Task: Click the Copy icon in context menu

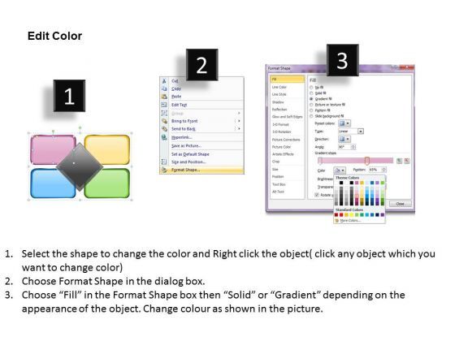Action: click(x=164, y=88)
